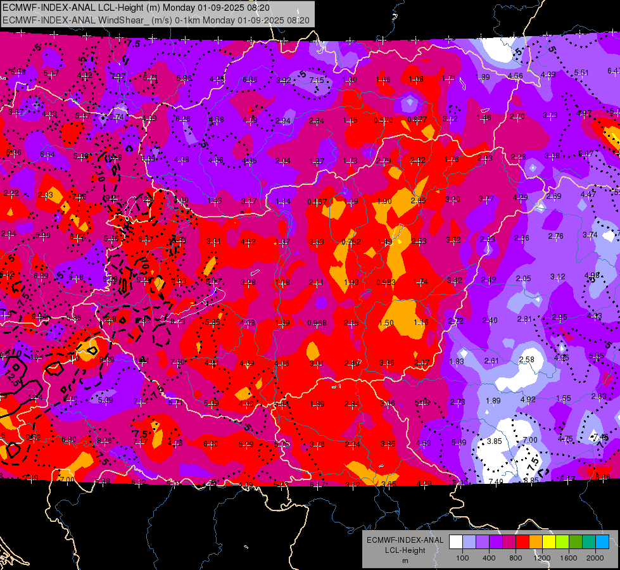Click the grid point value 2.58
The width and height of the screenshot is (620, 570).
coord(526,359)
